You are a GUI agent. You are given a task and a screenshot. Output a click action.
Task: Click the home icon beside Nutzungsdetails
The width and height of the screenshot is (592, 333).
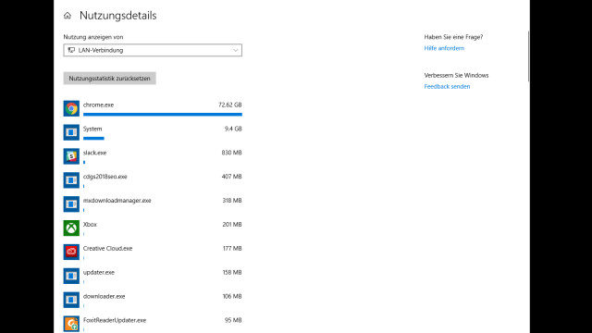point(68,16)
